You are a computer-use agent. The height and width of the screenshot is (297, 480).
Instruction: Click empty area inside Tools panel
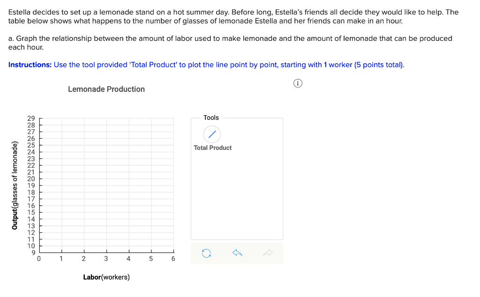[237, 196]
